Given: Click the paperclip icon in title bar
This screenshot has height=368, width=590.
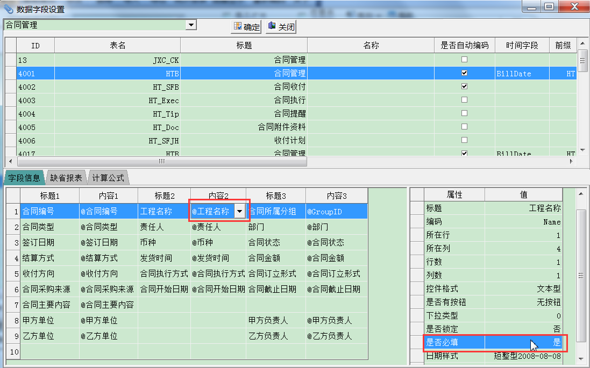Looking at the screenshot, I should coord(9,8).
